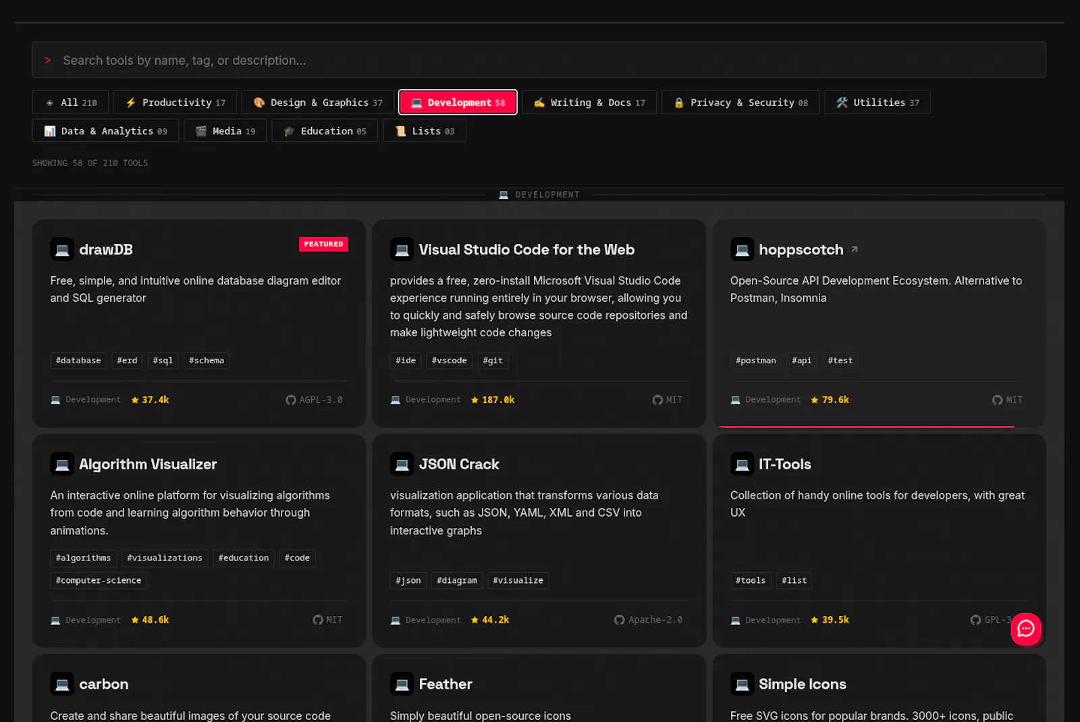Click the laptop icon on drawDB card
This screenshot has width=1080, height=722.
pyautogui.click(x=62, y=249)
